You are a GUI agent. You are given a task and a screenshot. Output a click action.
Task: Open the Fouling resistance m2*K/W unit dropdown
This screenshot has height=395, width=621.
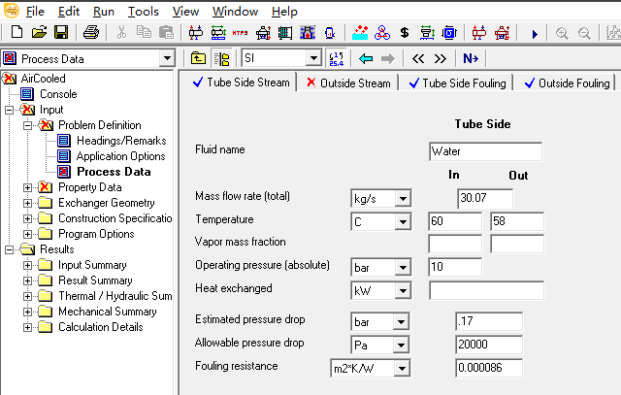(402, 369)
